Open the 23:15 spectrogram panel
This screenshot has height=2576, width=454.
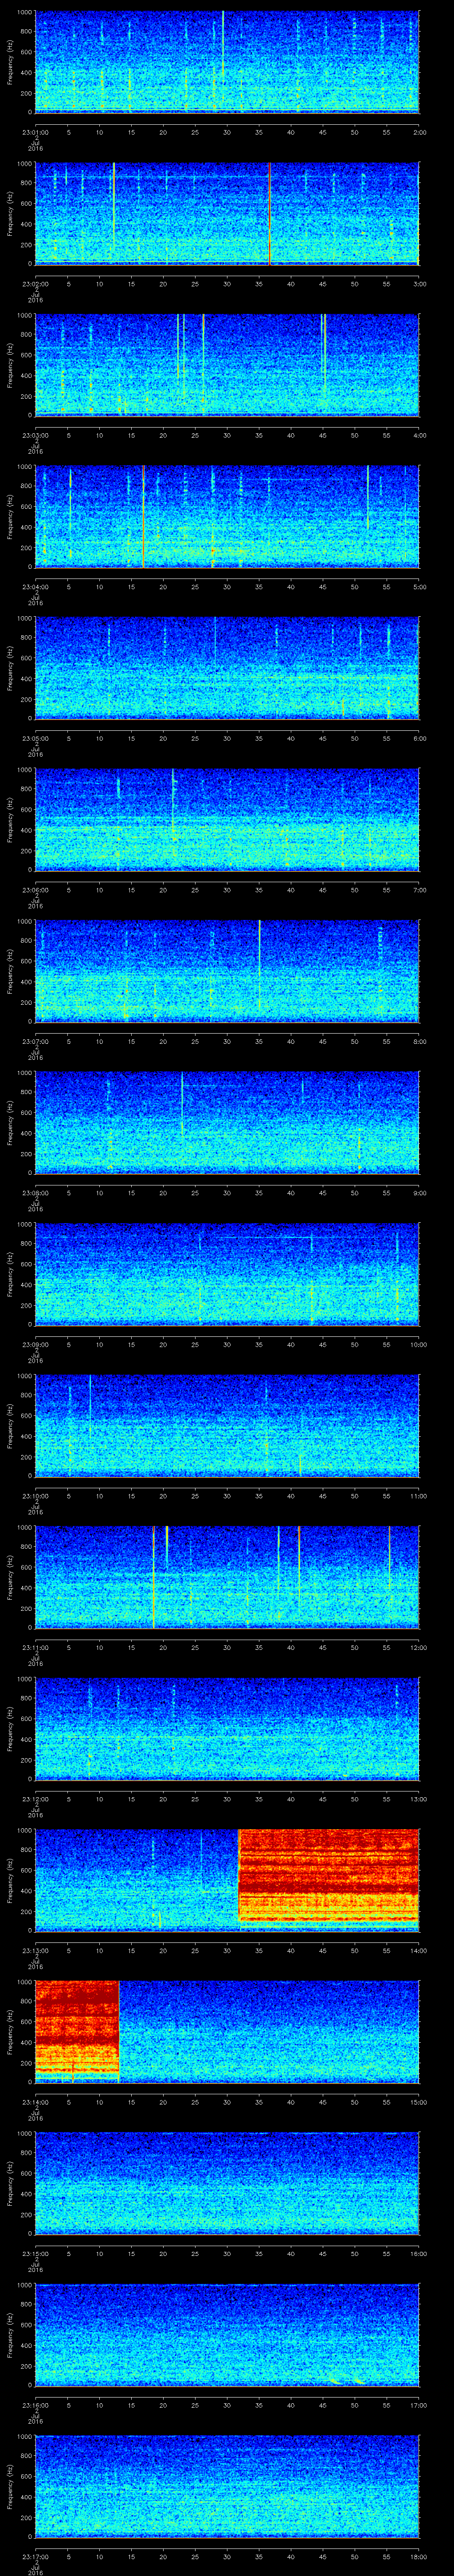pyautogui.click(x=227, y=2183)
